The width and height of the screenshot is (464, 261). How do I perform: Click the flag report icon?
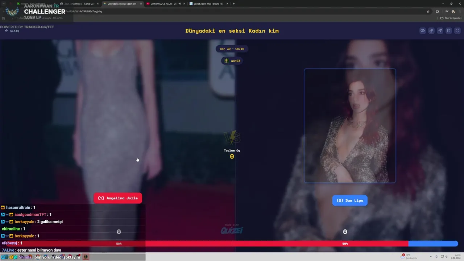[x=449, y=31]
